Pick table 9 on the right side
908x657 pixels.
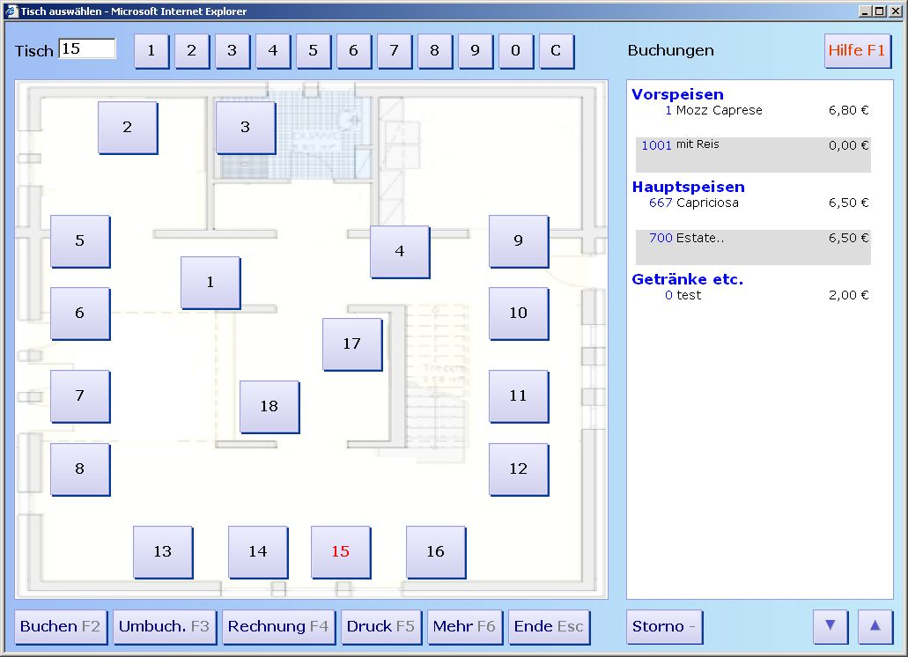518,240
